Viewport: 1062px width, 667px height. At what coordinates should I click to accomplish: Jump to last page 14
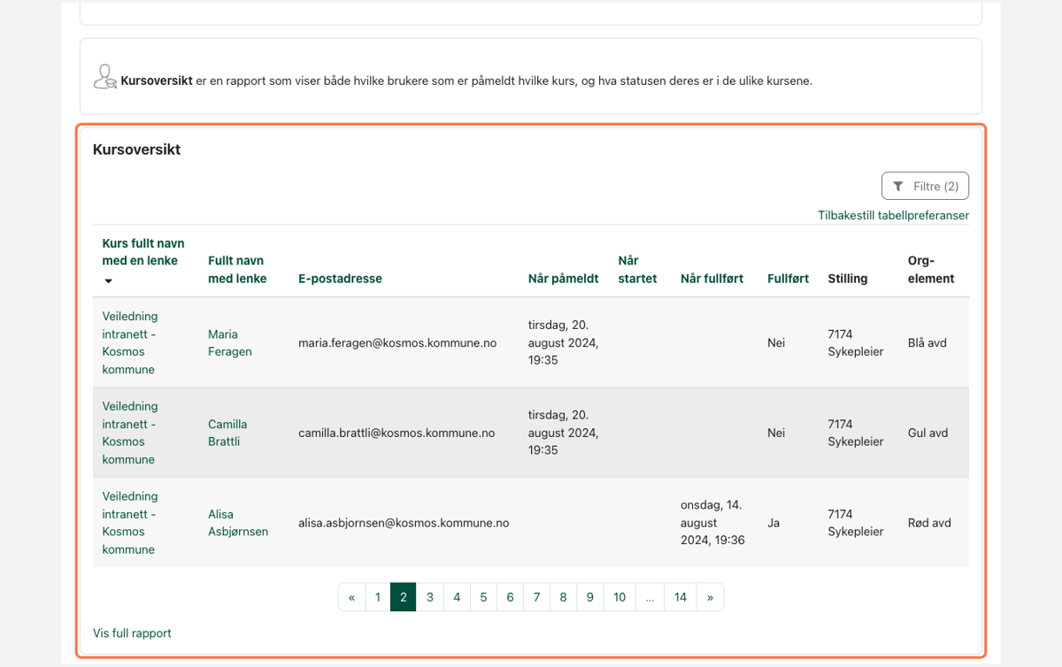click(680, 597)
